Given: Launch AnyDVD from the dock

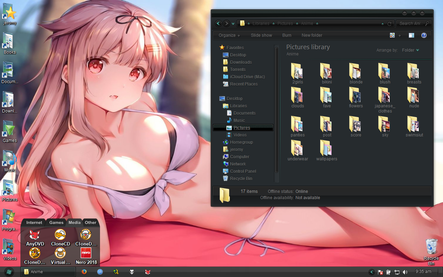Looking at the screenshot, I should [35, 238].
